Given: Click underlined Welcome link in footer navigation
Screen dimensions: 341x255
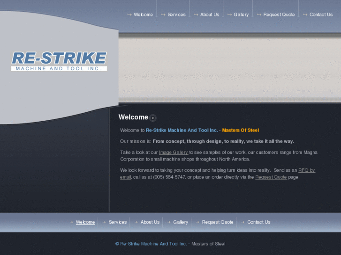Looking at the screenshot, I should [x=85, y=222].
